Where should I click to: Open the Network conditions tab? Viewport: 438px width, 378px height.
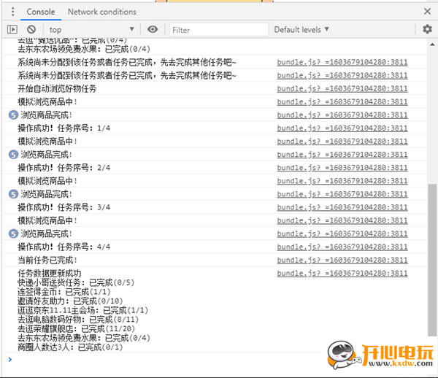pyautogui.click(x=102, y=12)
